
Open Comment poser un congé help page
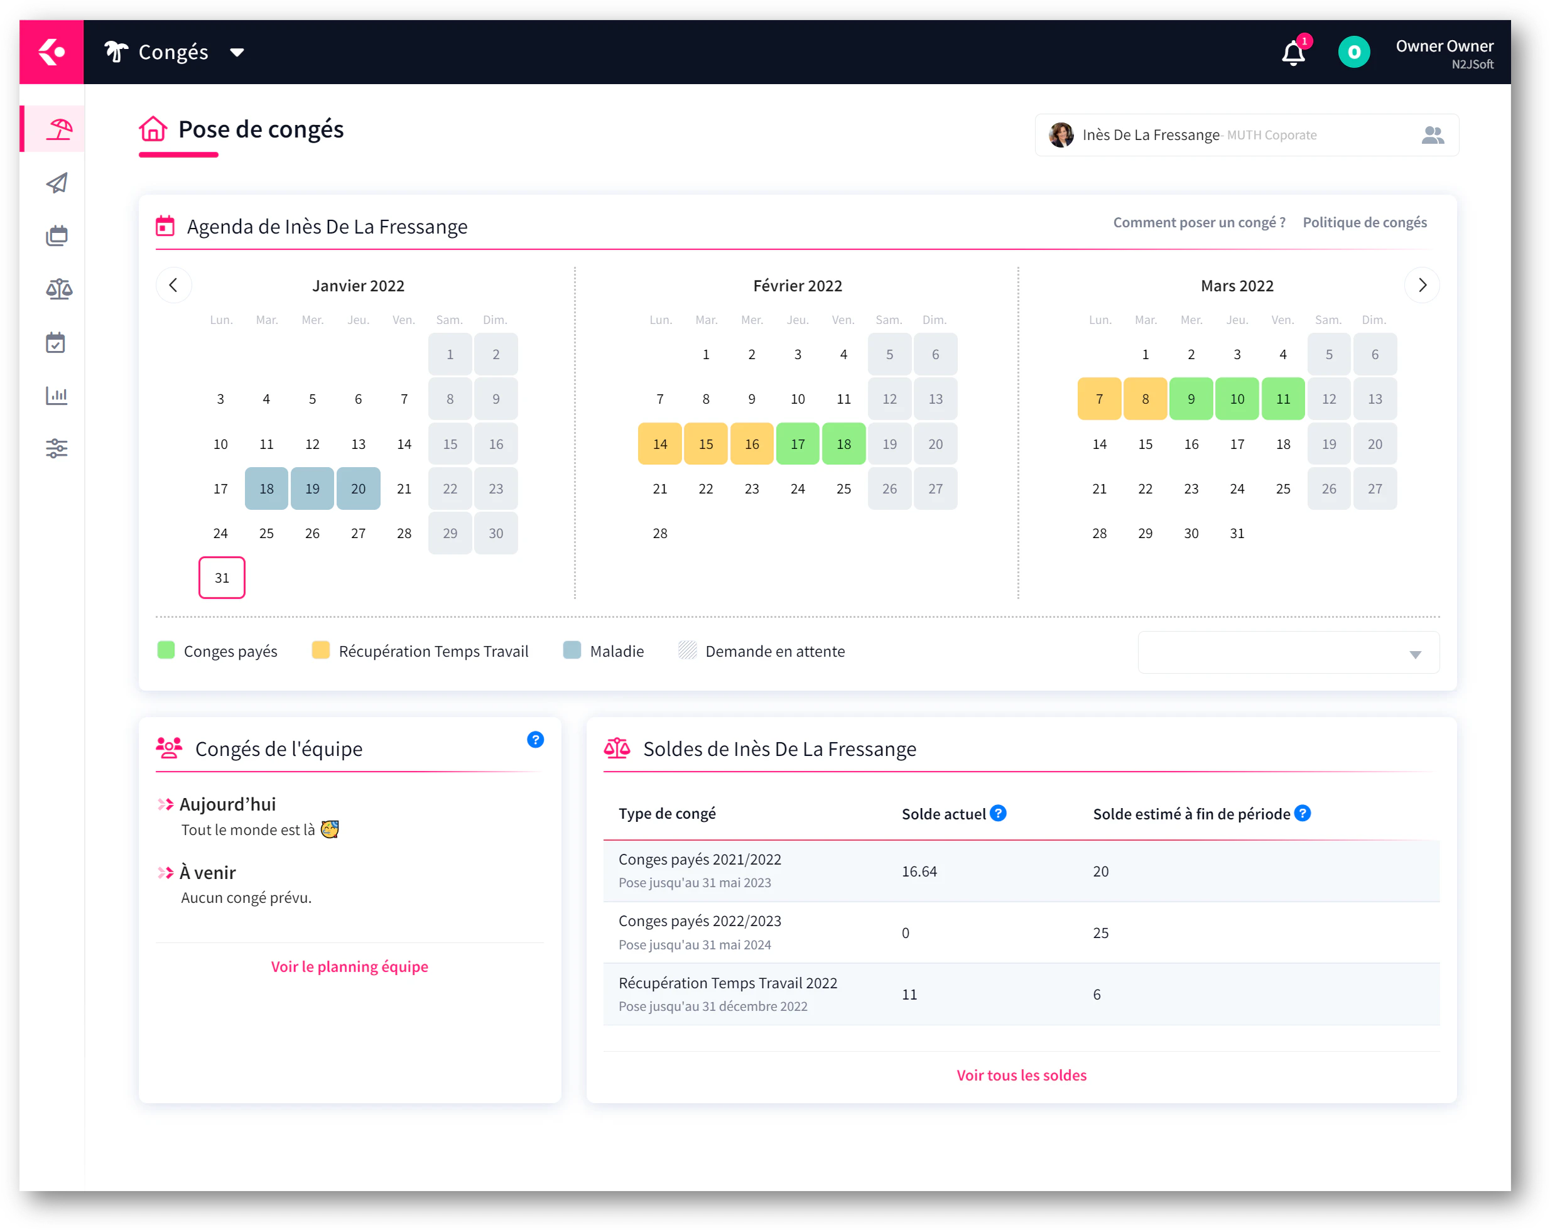pos(1199,222)
